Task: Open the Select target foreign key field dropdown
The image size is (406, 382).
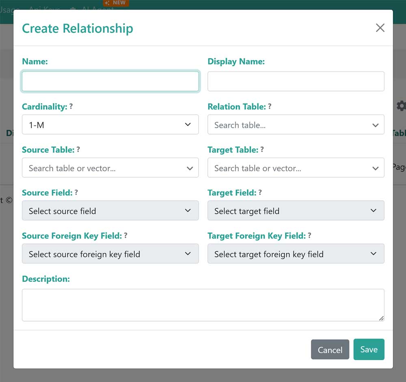Action: (x=296, y=254)
